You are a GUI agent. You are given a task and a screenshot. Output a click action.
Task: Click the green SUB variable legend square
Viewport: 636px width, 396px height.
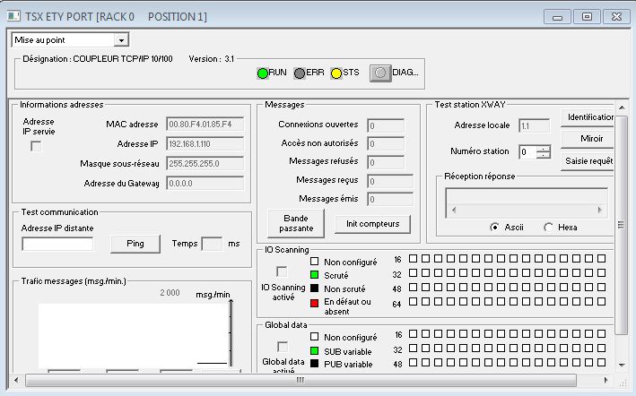314,350
